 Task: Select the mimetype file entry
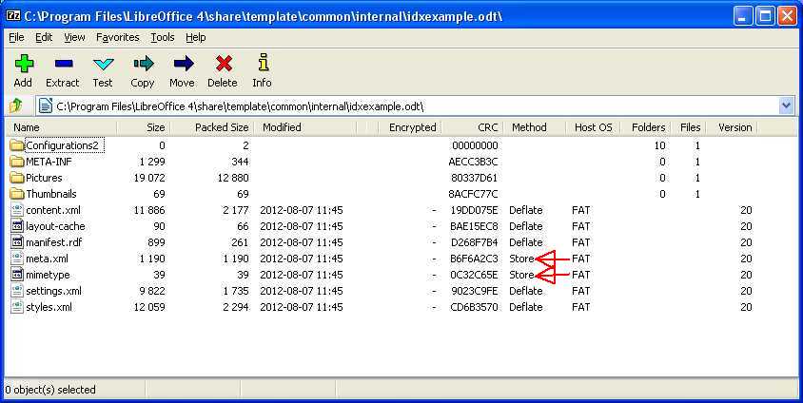pyautogui.click(x=48, y=275)
